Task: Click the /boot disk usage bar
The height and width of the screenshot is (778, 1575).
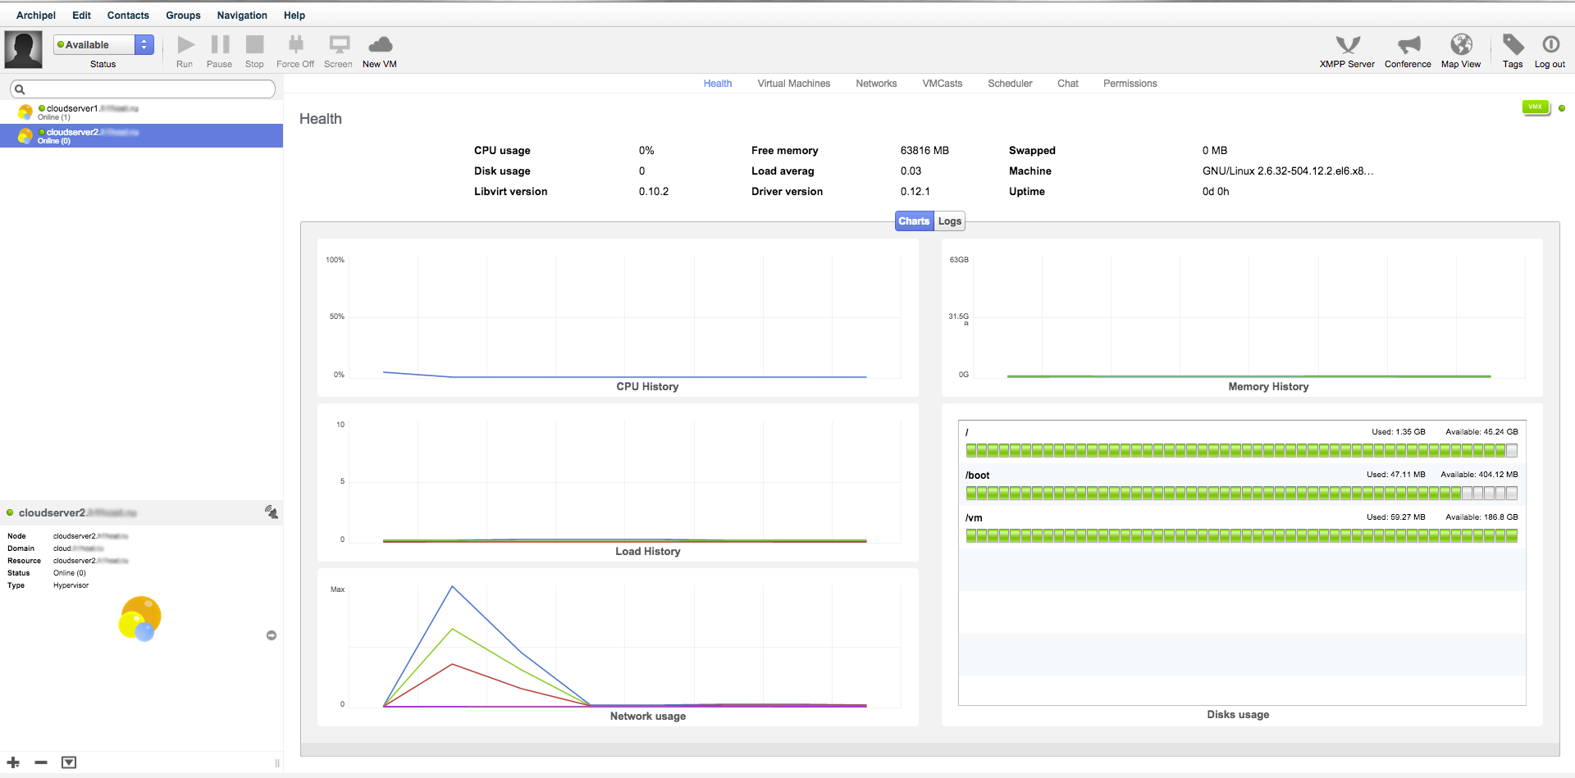Action: point(1241,493)
